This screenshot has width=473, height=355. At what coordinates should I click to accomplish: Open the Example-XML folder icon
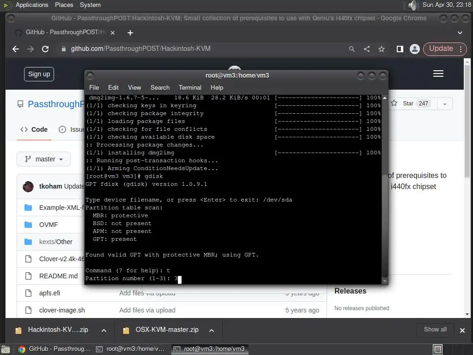click(x=28, y=208)
